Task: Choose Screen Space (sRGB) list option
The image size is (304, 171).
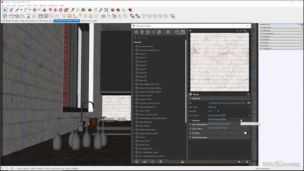Action: (x=217, y=120)
